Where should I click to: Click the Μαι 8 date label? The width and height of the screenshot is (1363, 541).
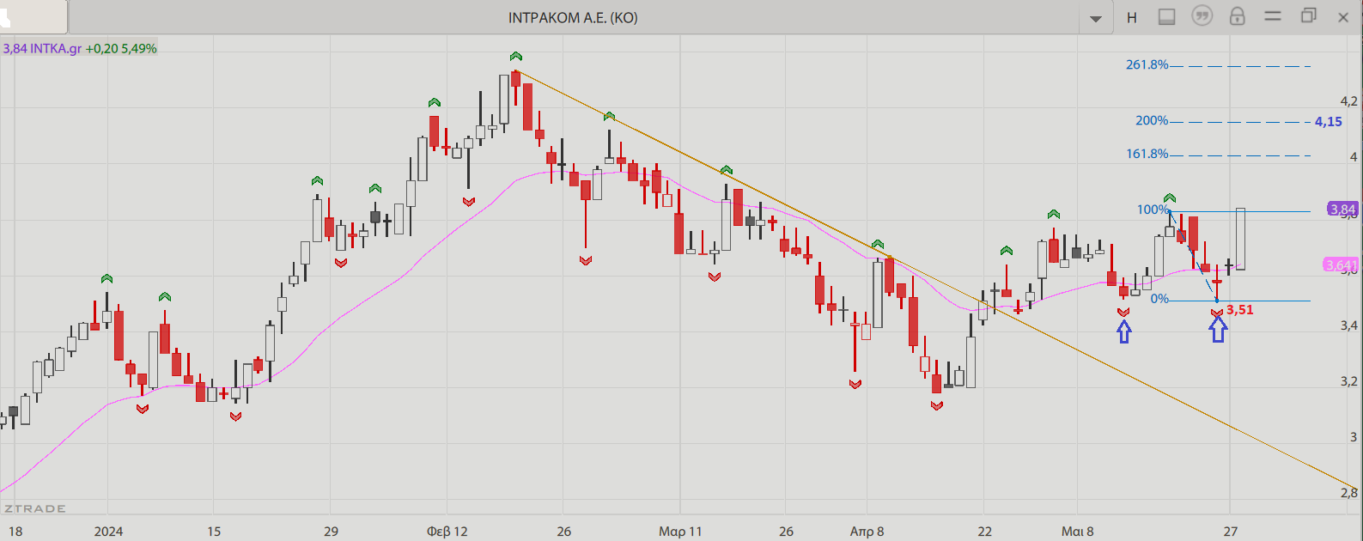[x=1077, y=532]
